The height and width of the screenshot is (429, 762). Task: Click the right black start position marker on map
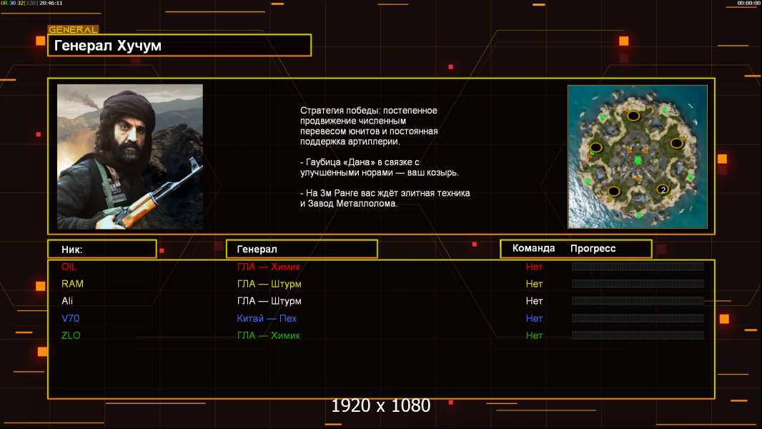pyautogui.click(x=676, y=143)
